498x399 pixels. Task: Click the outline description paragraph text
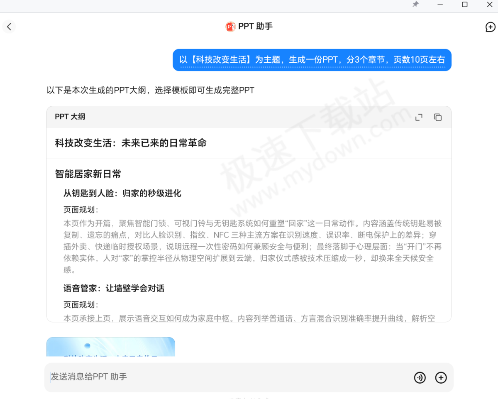(x=249, y=246)
